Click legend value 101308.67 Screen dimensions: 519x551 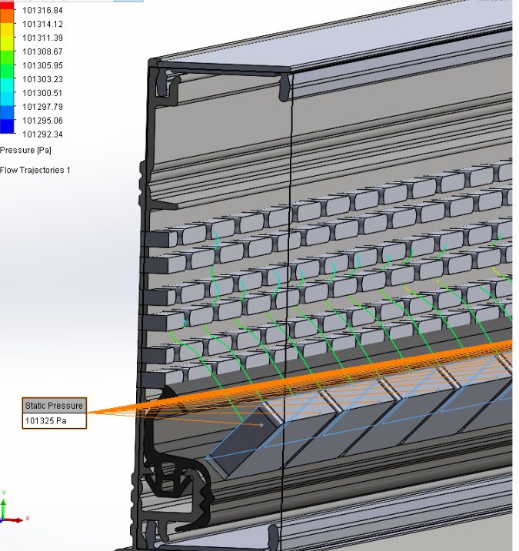[42, 51]
